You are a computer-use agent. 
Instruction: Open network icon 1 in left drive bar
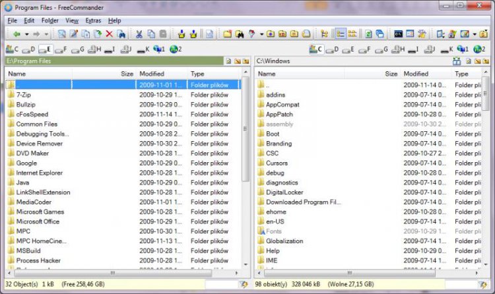point(159,49)
